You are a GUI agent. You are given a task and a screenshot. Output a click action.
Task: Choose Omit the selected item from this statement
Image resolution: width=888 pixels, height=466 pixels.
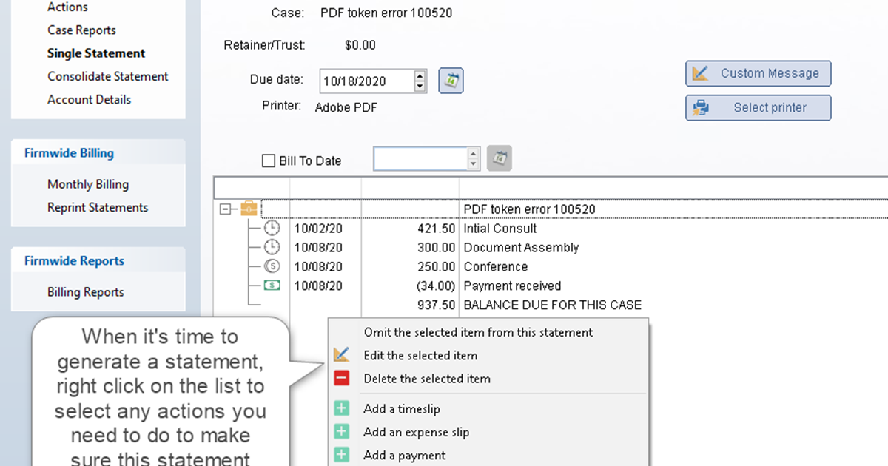click(478, 332)
